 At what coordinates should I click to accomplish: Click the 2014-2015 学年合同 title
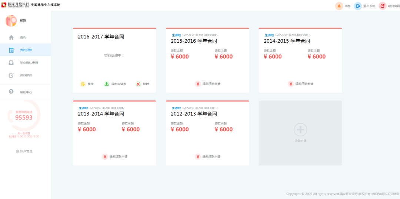(287, 41)
